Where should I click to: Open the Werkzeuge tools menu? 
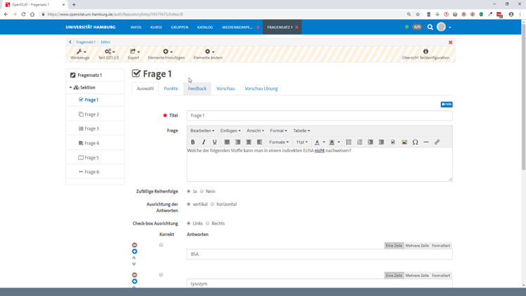(x=80, y=54)
